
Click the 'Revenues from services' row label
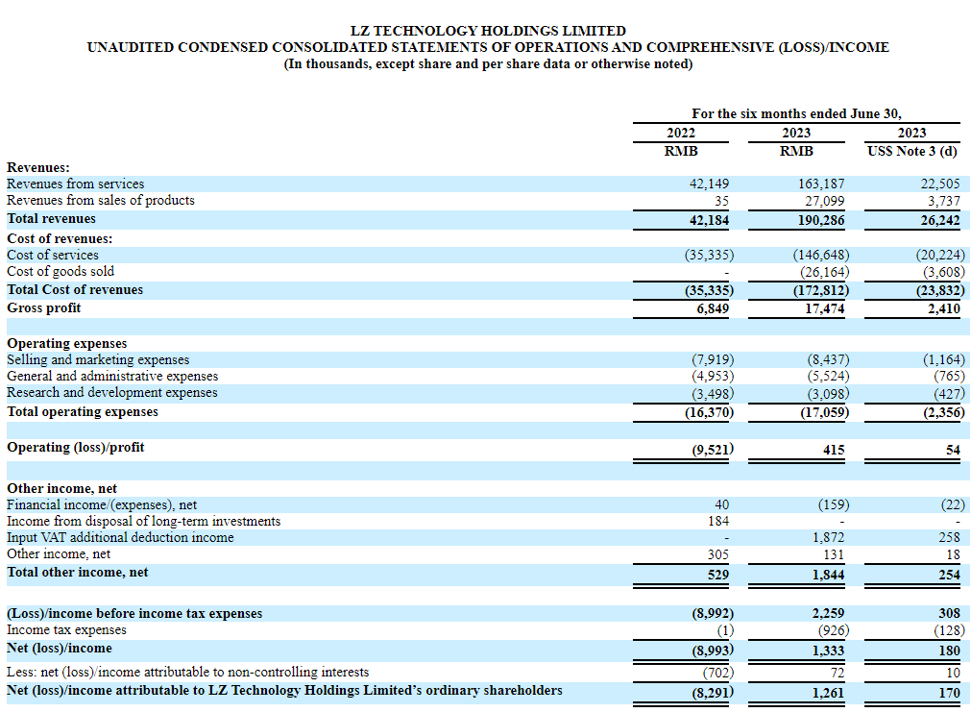tap(75, 184)
